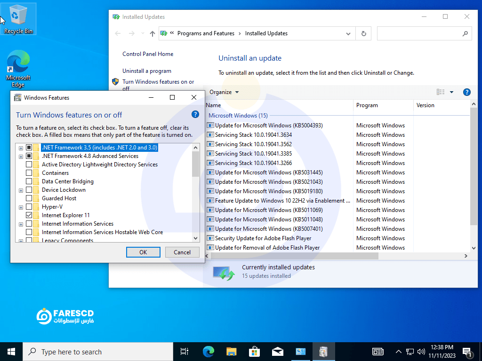Screen dimensions: 482x361
Task: Click the search magnifier in Installed Updates
Action: click(x=465, y=33)
